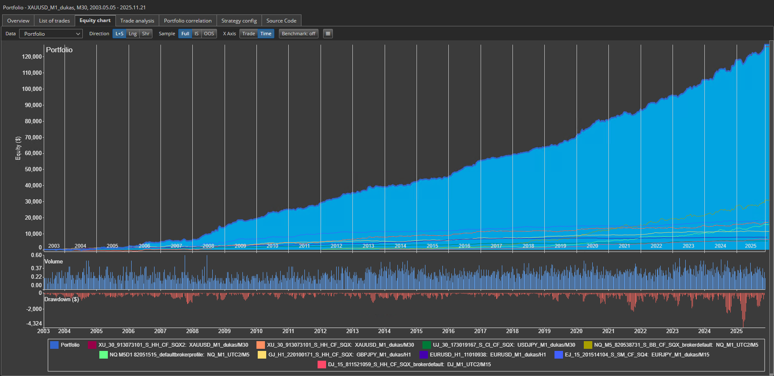The height and width of the screenshot is (376, 774).
Task: Click the Portfolio chart title
Action: pyautogui.click(x=59, y=50)
